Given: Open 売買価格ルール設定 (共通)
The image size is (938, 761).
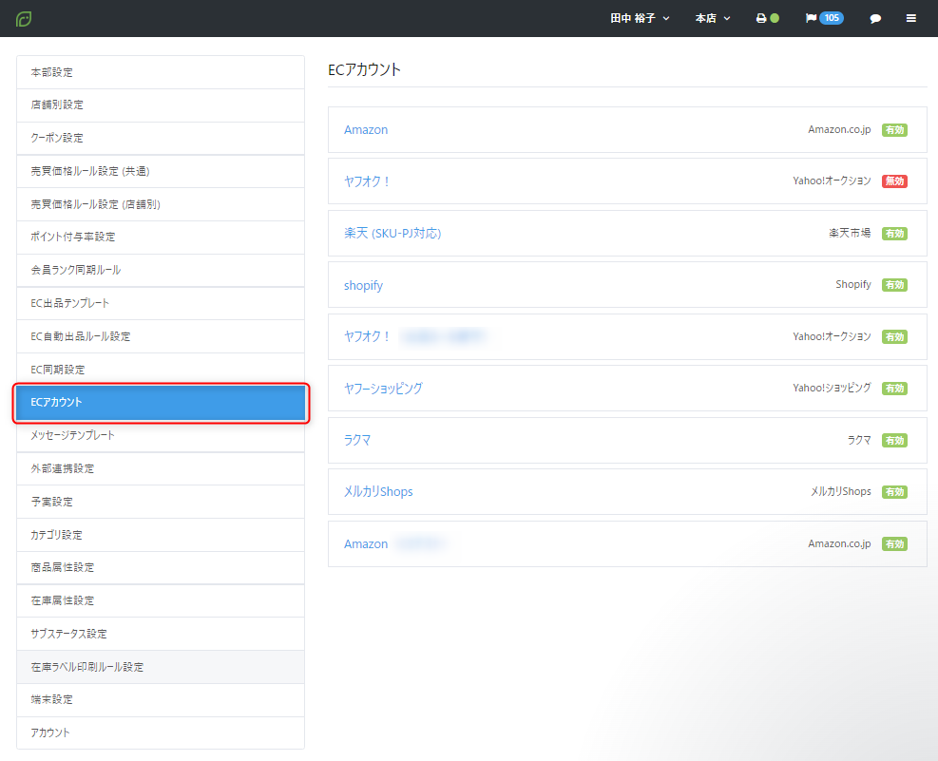Looking at the screenshot, I should point(161,172).
